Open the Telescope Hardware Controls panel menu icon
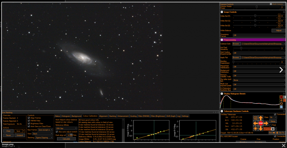This screenshot has width=287, height=148. pyautogui.click(x=284, y=111)
